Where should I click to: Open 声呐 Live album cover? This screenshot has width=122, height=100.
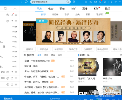tap(112, 67)
